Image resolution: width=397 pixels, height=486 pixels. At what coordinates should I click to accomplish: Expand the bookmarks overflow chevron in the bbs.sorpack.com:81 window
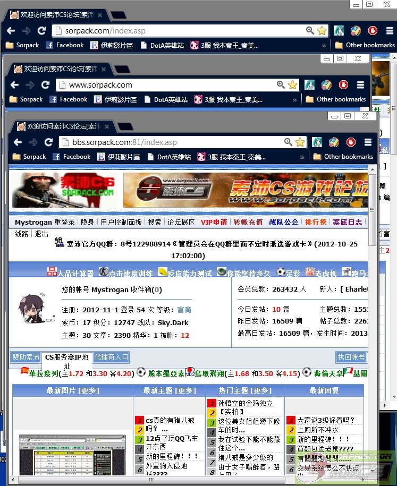tap(302, 157)
